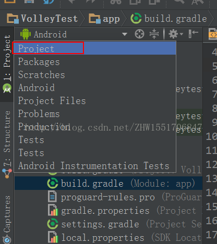The width and height of the screenshot is (217, 244).
Task: Open the Android view dropdown arrow
Action: coord(125,34)
